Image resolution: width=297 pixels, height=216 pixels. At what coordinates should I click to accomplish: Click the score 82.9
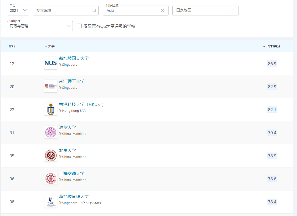272,87
